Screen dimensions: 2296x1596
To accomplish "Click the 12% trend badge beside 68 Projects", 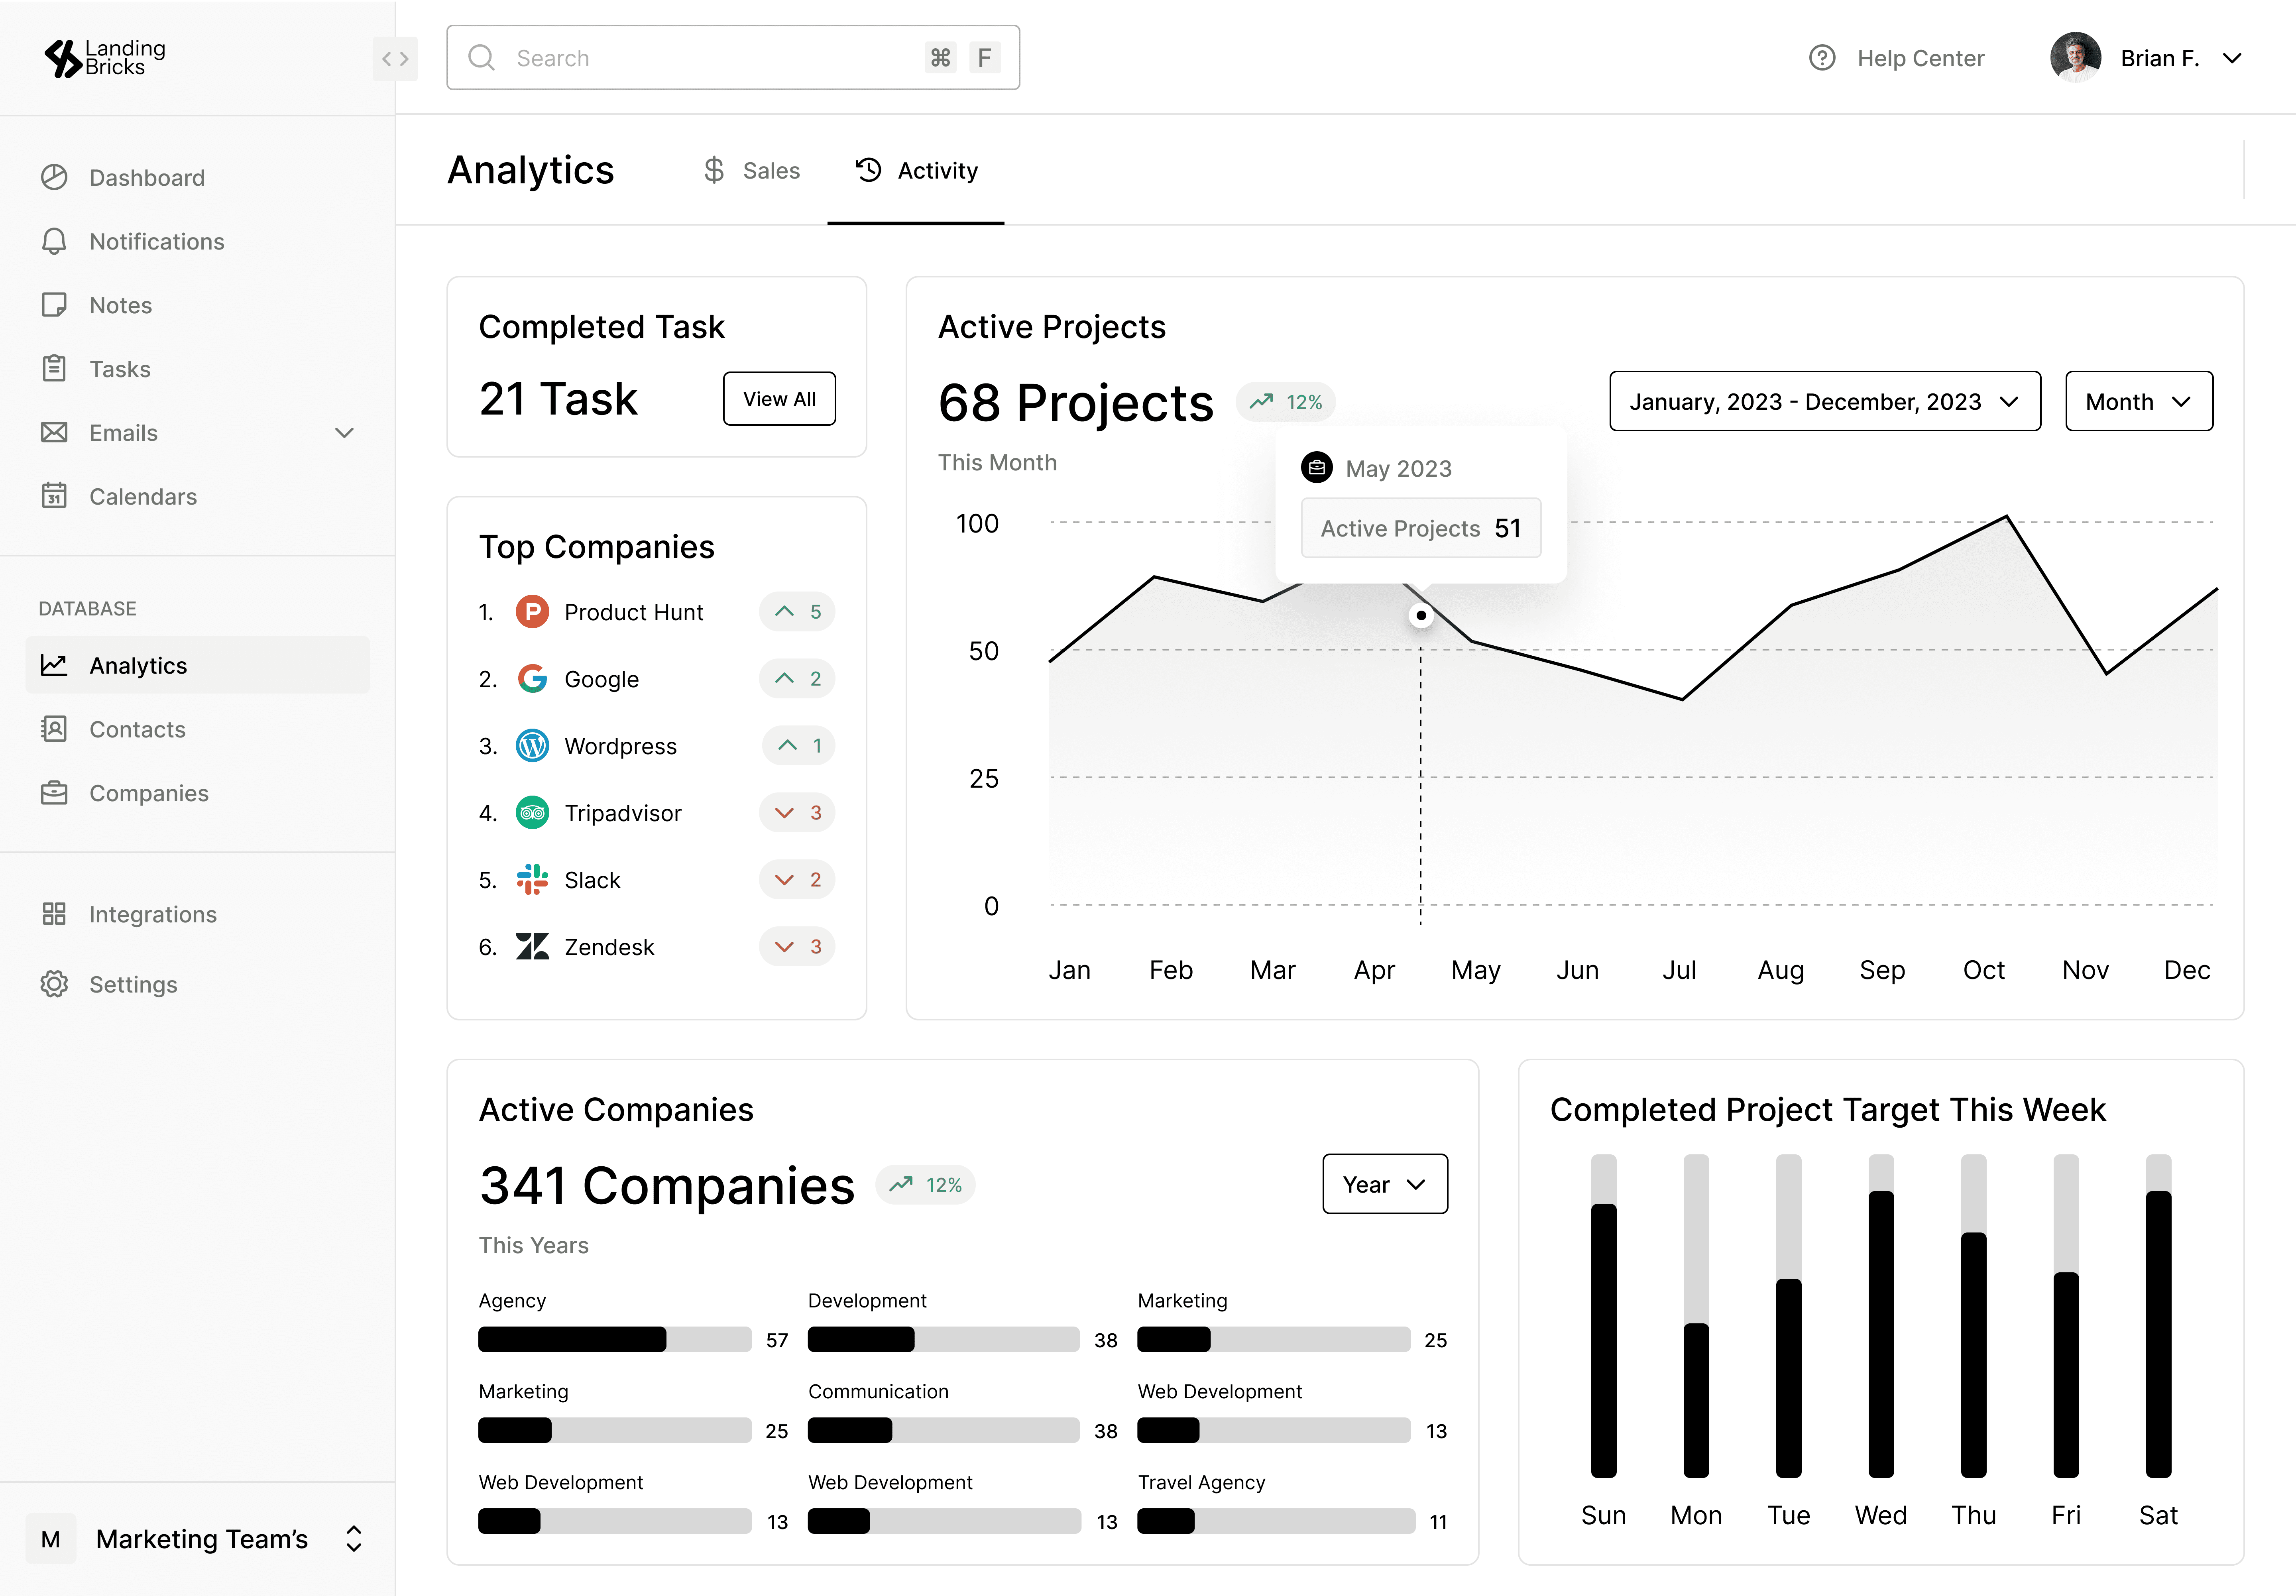I will [x=1285, y=402].
